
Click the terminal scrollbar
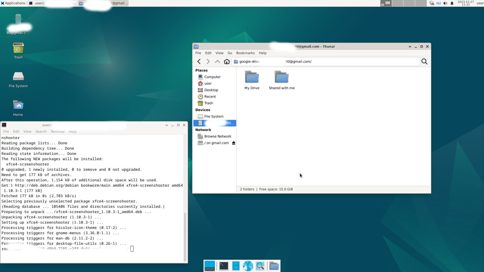point(185,236)
